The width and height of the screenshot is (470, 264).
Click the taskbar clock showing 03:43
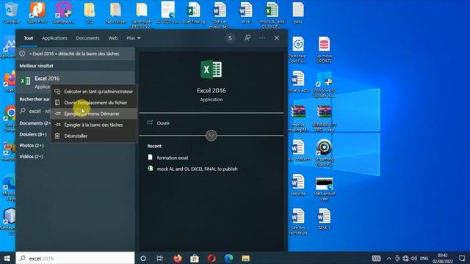click(x=442, y=258)
